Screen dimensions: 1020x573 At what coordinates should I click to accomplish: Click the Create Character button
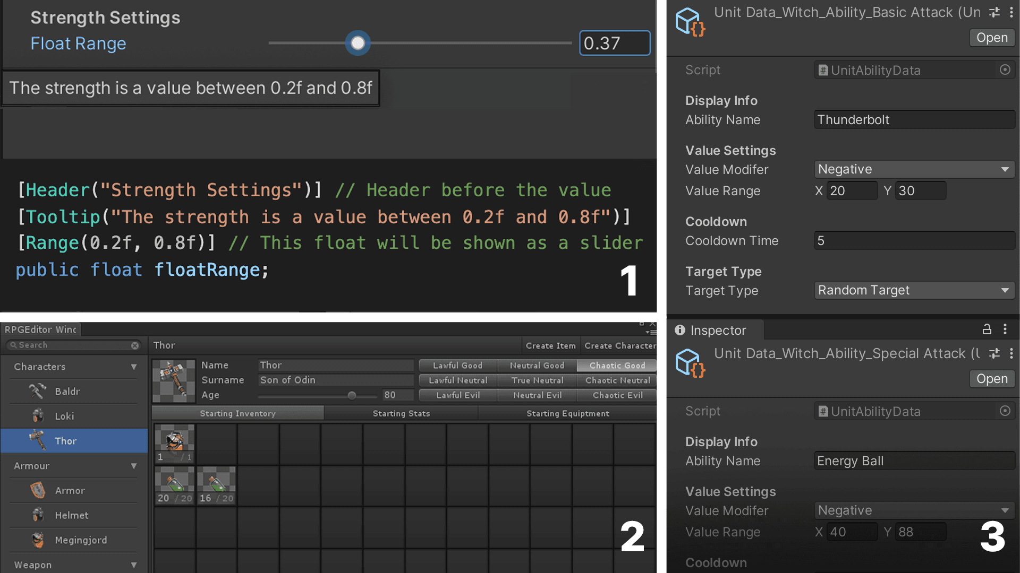tap(619, 345)
